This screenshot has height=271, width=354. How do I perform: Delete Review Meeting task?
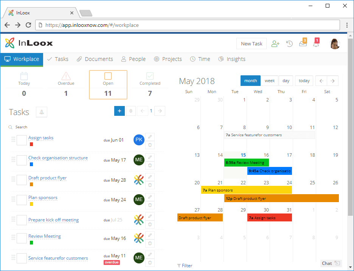[x=150, y=243]
